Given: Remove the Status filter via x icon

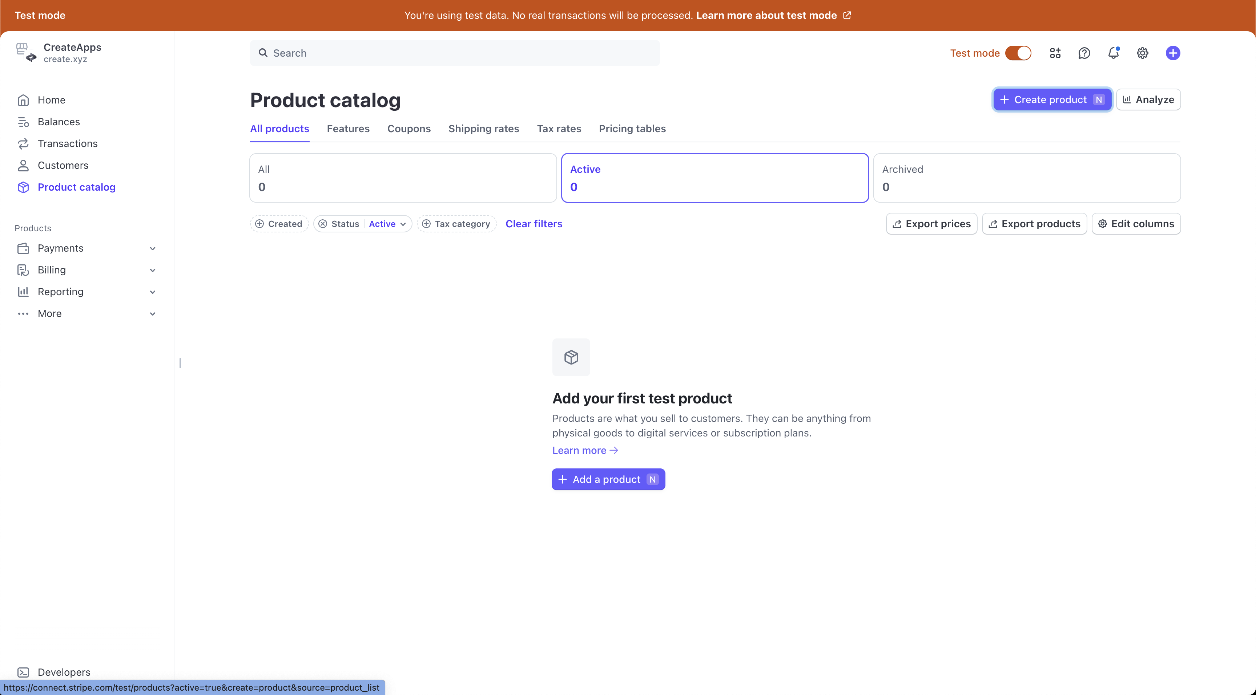Looking at the screenshot, I should [323, 224].
